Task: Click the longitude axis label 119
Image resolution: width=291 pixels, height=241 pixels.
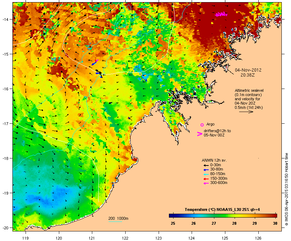Action: [26, 238]
